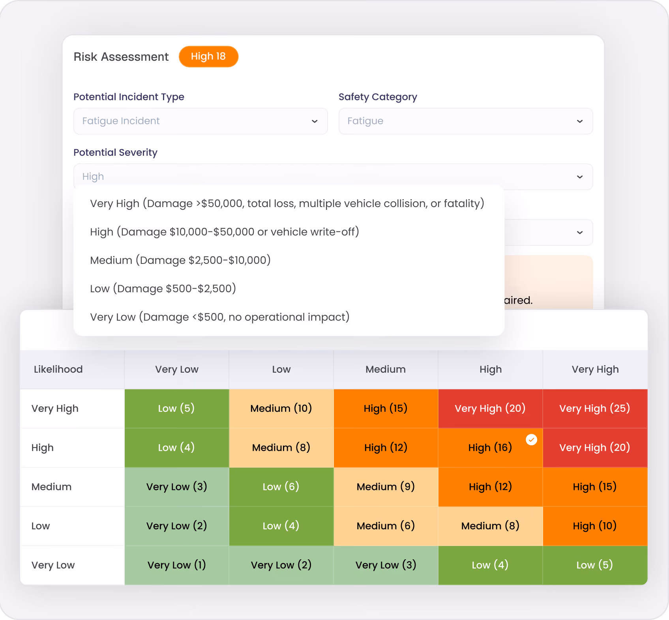Click the Very Low column header
Image resolution: width=669 pixels, height=620 pixels.
pos(176,370)
